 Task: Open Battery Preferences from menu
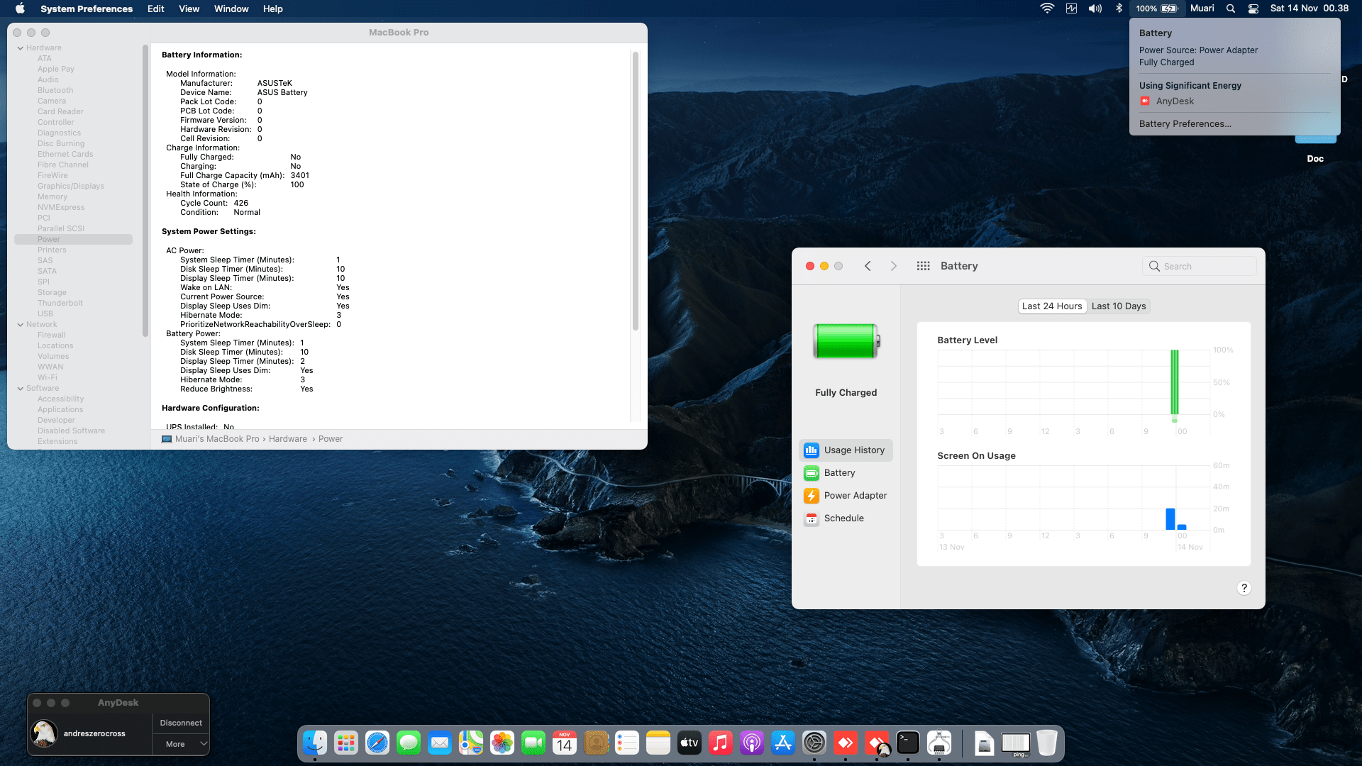[x=1185, y=123]
